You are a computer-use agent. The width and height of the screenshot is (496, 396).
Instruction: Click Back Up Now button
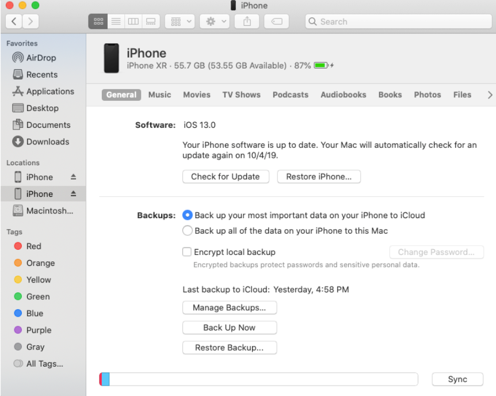230,328
